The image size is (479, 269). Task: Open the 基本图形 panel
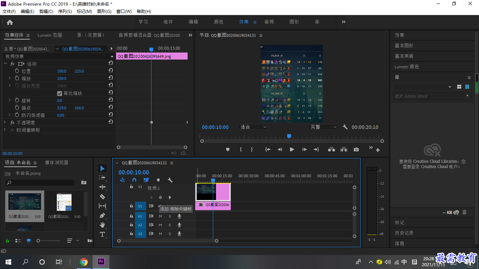tap(404, 46)
